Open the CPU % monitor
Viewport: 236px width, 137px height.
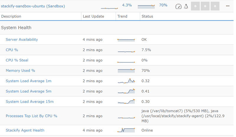pos(12,50)
